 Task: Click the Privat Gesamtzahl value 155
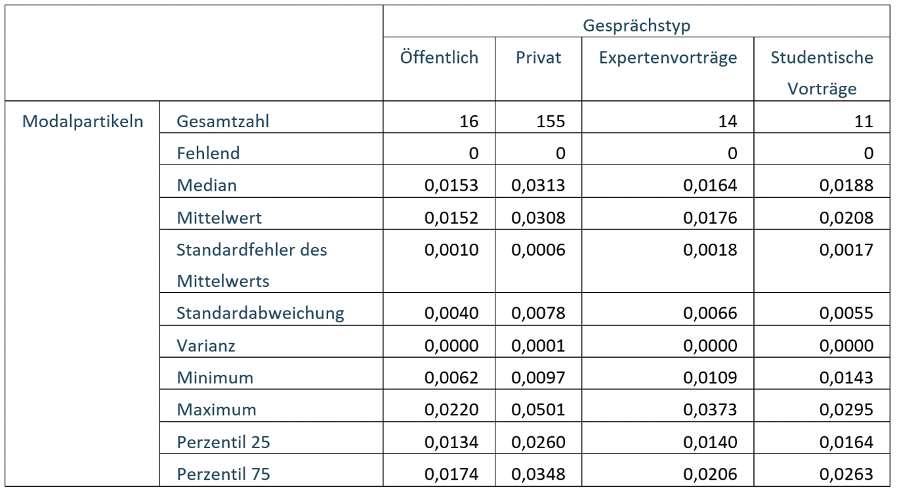point(549,121)
